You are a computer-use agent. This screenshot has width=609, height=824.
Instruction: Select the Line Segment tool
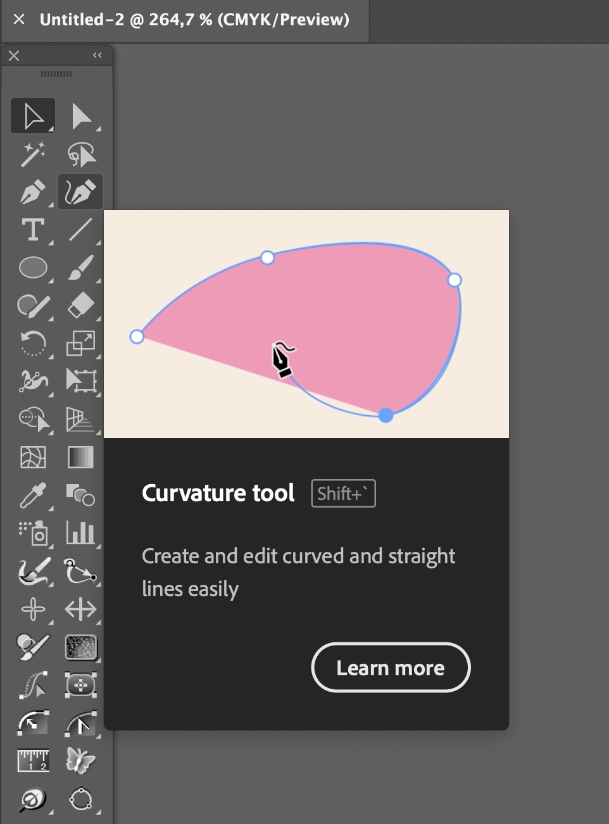pyautogui.click(x=80, y=230)
